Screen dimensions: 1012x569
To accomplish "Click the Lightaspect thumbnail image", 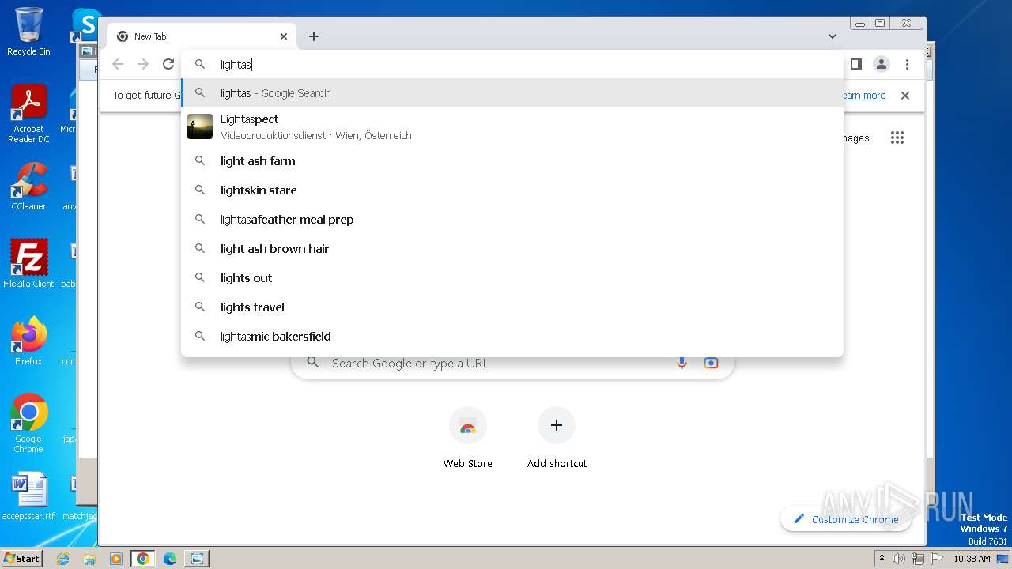I will (200, 126).
